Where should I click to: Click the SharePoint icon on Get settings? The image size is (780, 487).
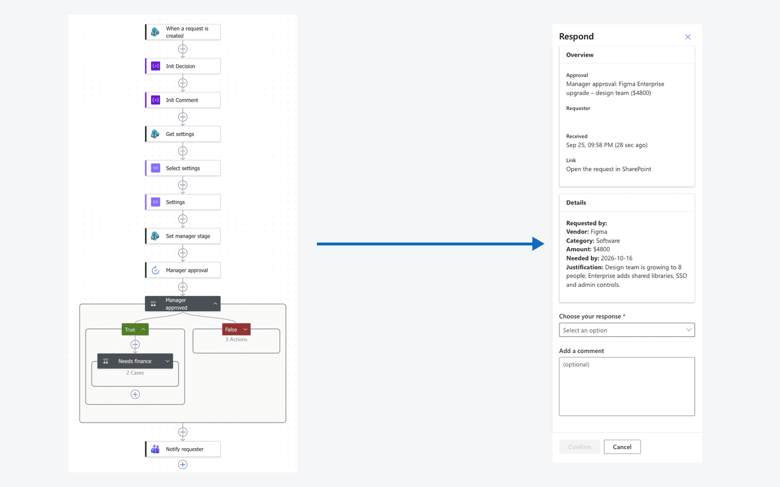point(155,134)
